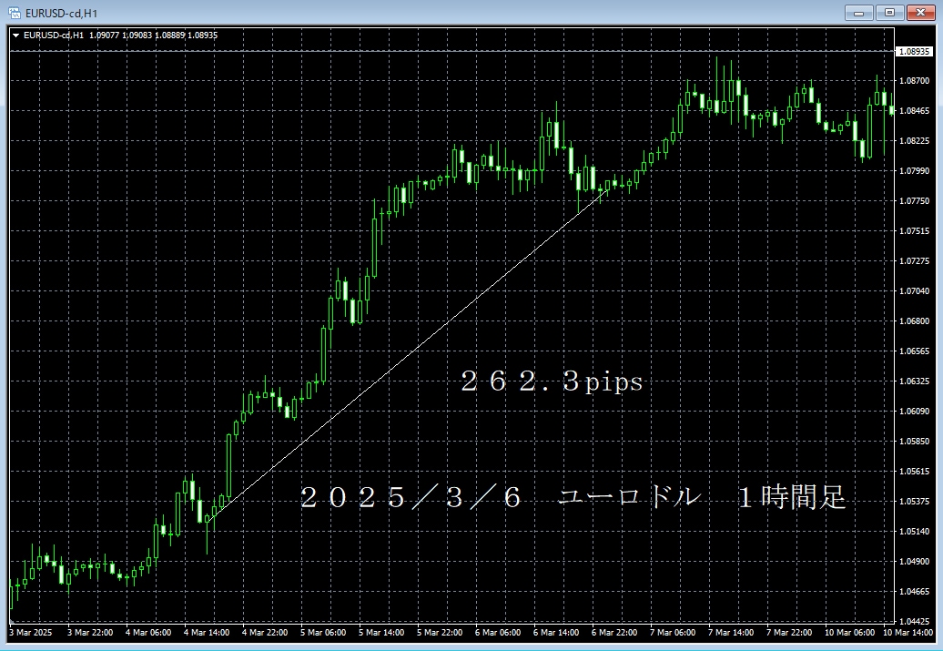
Task: Click the "10 Mar 14:00" time axis label
Action: coord(908,633)
